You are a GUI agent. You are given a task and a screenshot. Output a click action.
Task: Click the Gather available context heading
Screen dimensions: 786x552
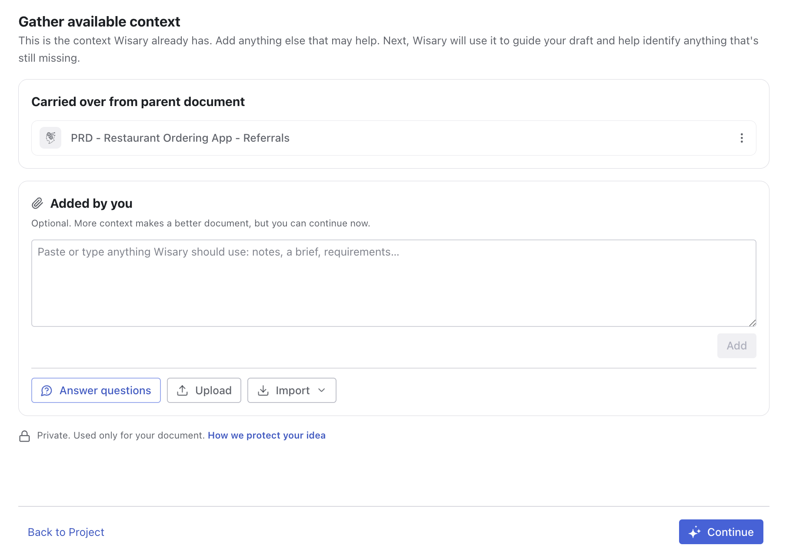100,22
